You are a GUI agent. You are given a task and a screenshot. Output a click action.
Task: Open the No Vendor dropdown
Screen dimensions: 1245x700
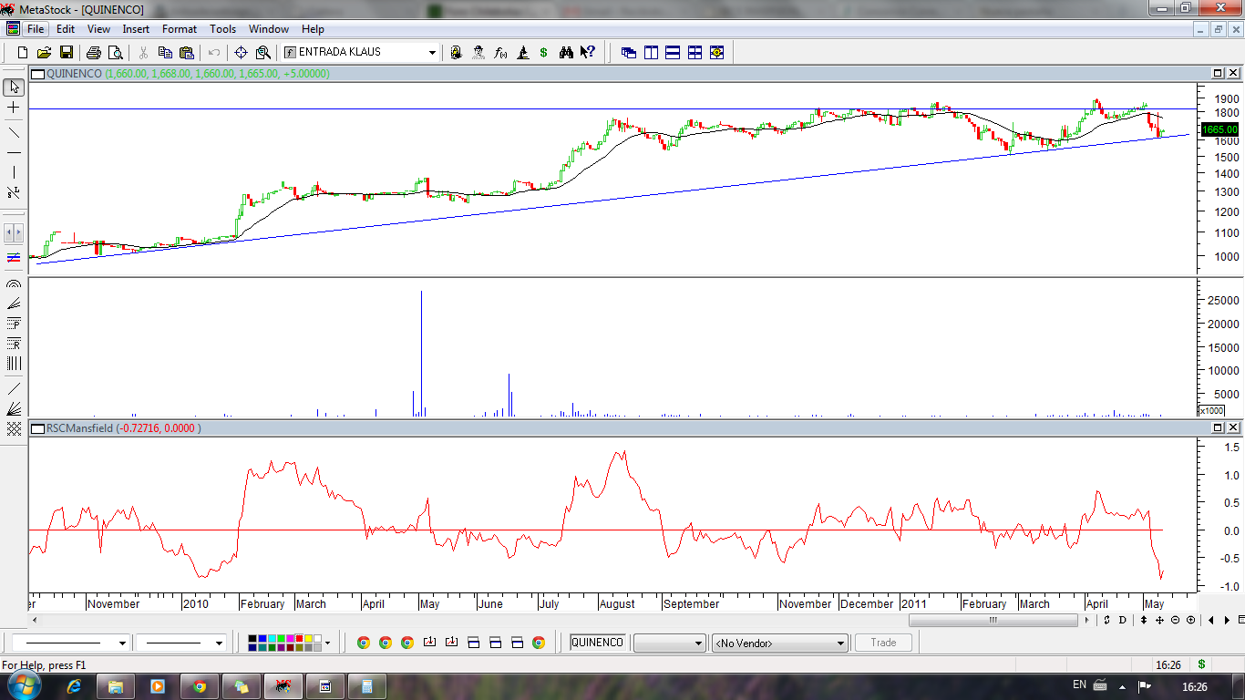pyautogui.click(x=840, y=643)
